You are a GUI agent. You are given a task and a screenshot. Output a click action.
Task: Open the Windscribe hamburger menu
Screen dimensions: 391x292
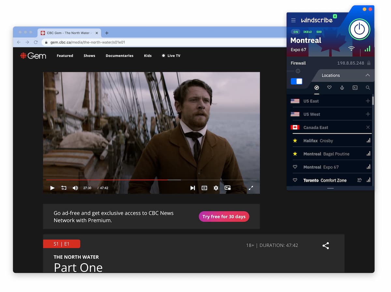point(293,20)
